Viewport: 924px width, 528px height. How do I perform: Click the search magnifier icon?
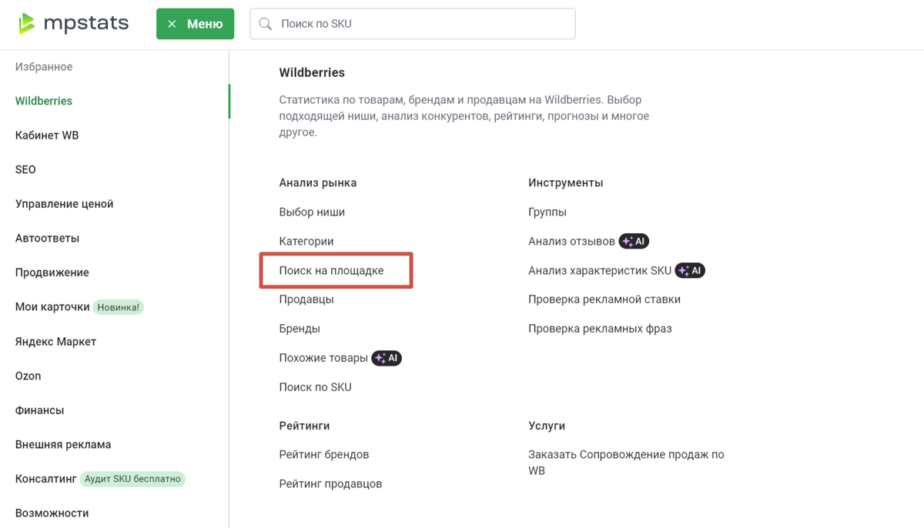tap(266, 24)
